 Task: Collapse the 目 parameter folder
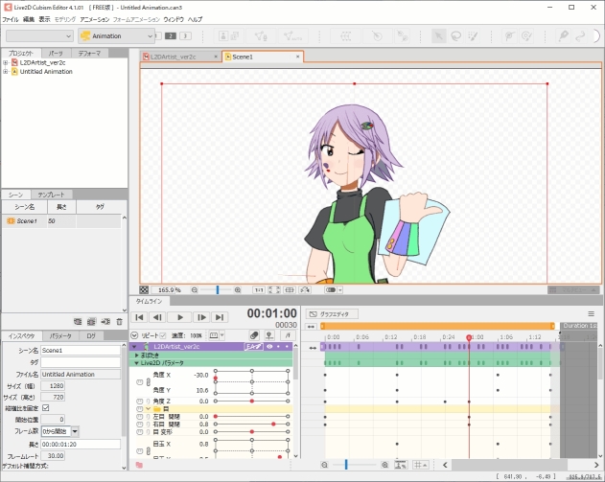coord(149,409)
